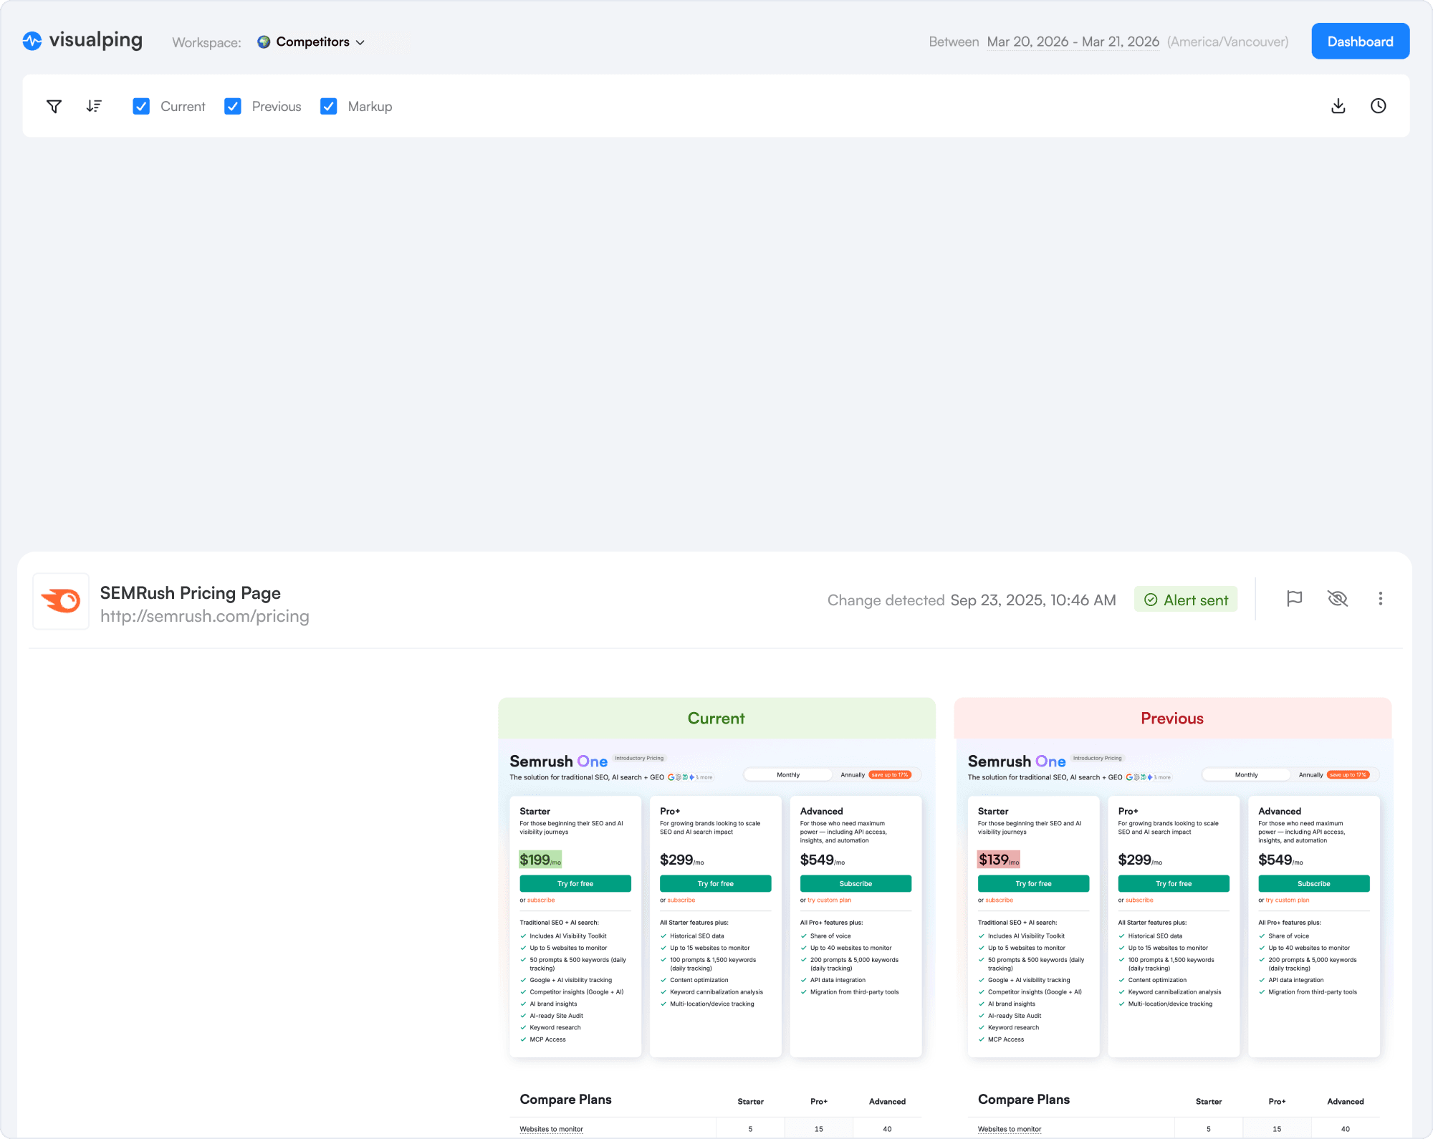Click 'Change detected Sep 23, 2025, 10:46 AM'
The height and width of the screenshot is (1139, 1433).
[972, 600]
